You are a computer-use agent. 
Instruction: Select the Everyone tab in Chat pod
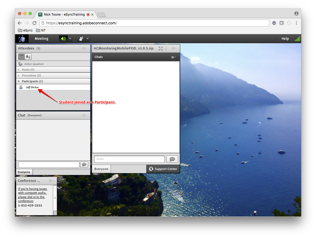pos(24,172)
